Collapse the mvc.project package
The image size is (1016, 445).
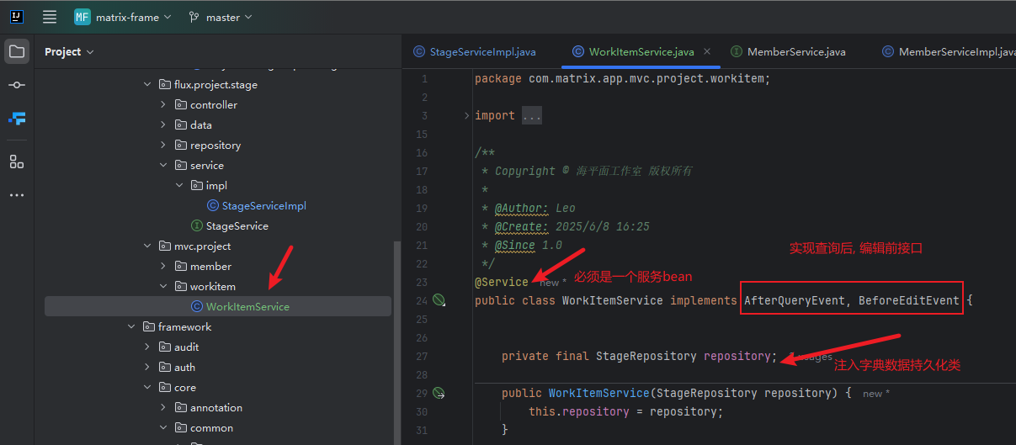[147, 246]
